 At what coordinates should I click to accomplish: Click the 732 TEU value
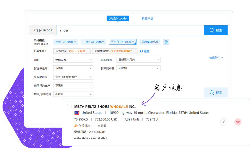152,119
